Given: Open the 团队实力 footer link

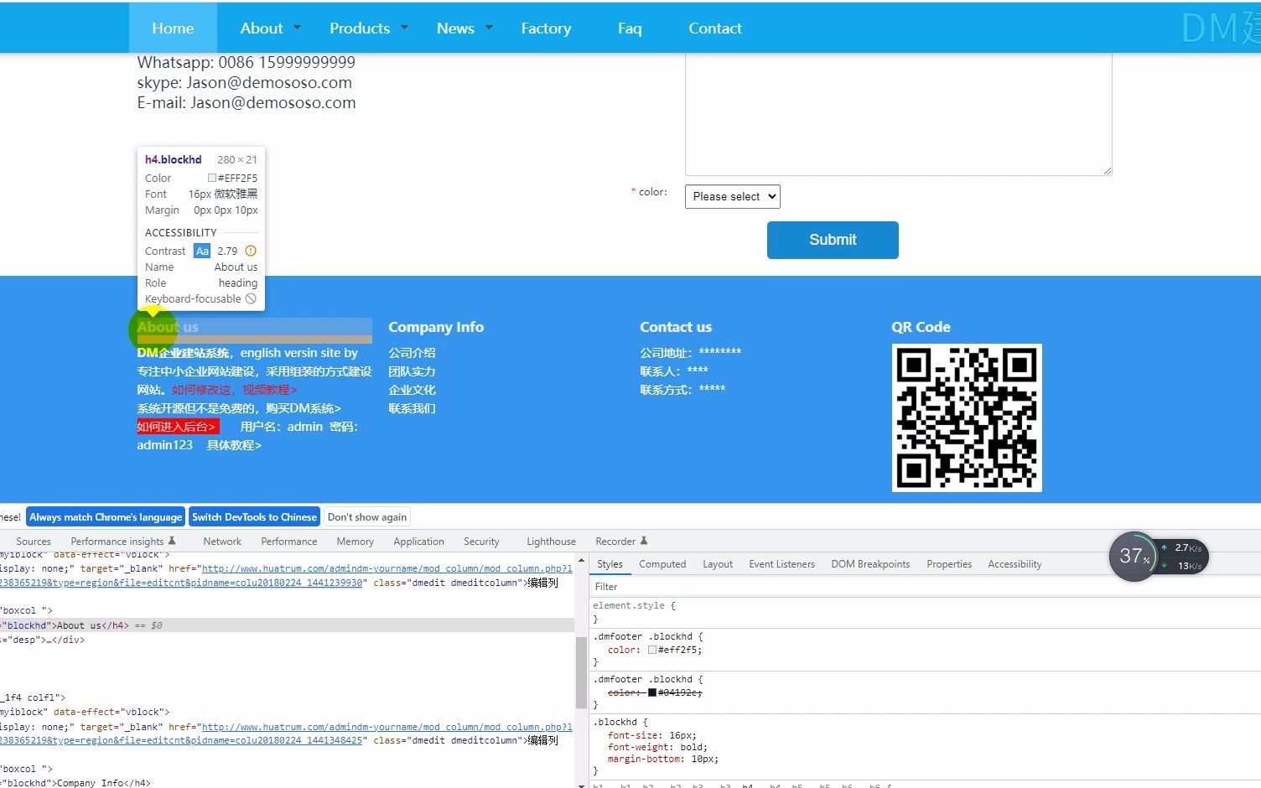Looking at the screenshot, I should pos(412,371).
